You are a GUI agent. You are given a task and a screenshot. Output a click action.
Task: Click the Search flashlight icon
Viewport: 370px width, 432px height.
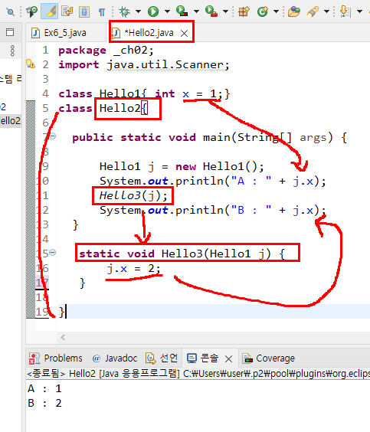(313, 11)
